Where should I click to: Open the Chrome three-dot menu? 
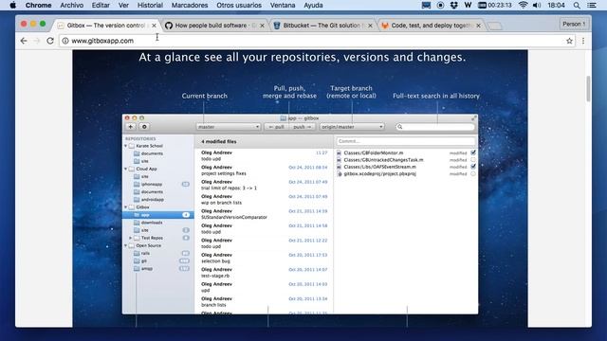[583, 41]
